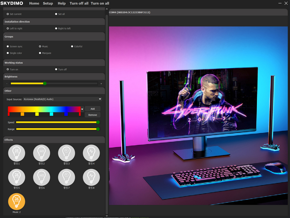Screen dimensions: 290x218
Task: Choose the Screen sync group mode
Action: point(8,46)
